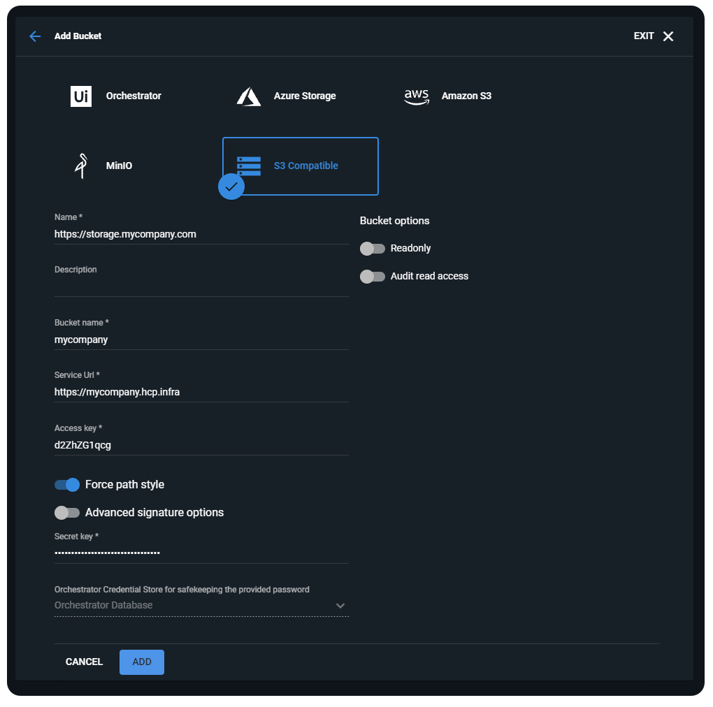Turn on Advanced signature options
This screenshot has width=713, height=707.
67,512
